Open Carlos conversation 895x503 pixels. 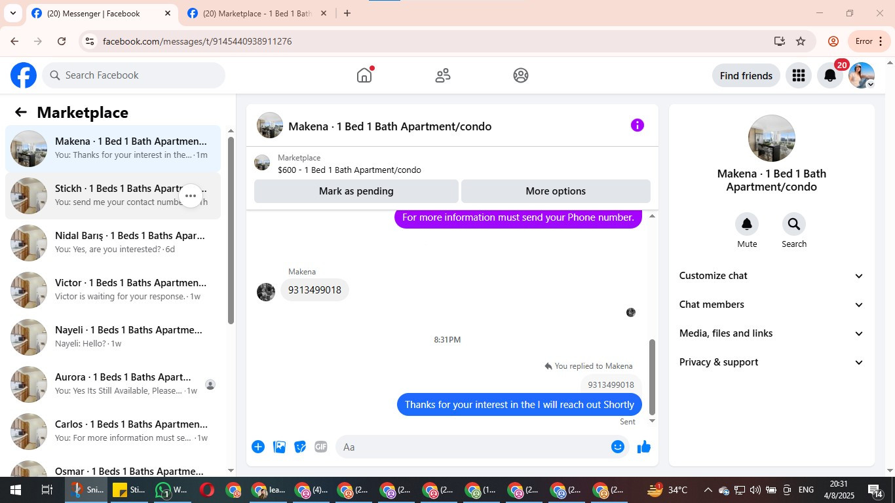point(113,432)
